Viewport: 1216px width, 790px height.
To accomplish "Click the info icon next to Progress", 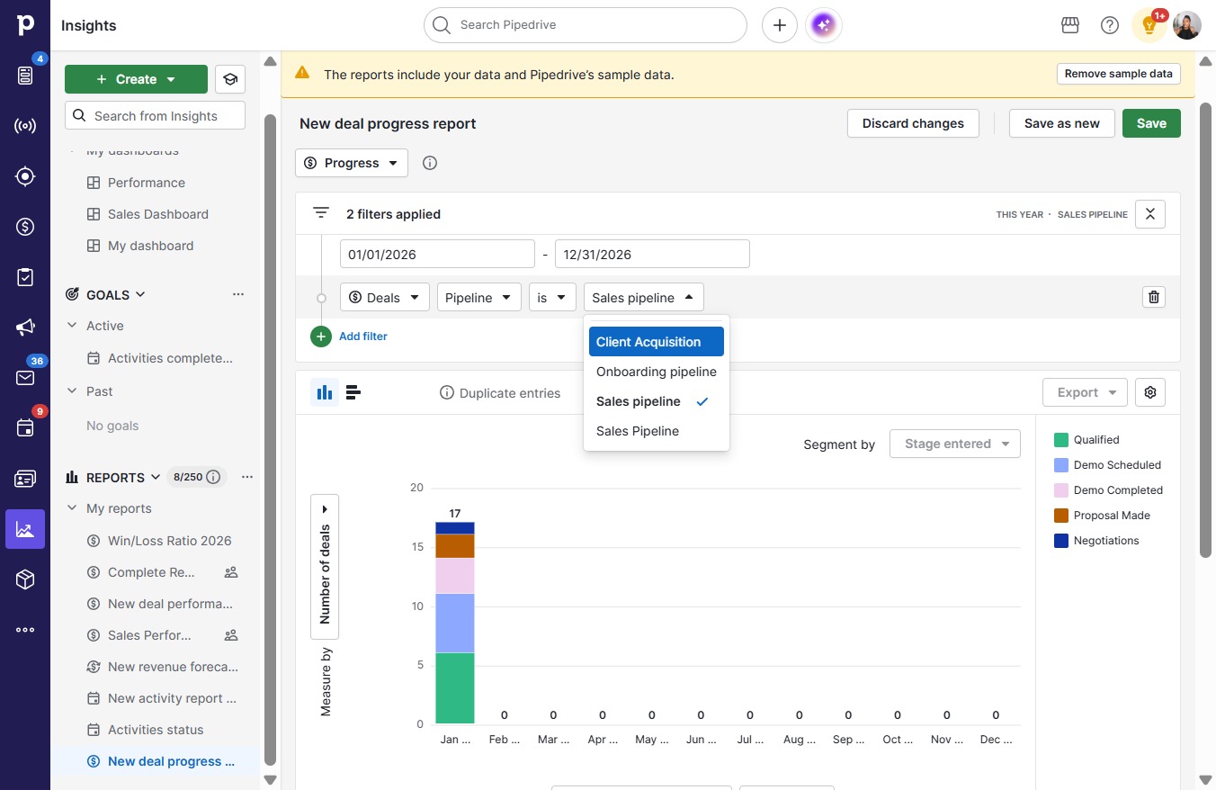I will [x=430, y=163].
